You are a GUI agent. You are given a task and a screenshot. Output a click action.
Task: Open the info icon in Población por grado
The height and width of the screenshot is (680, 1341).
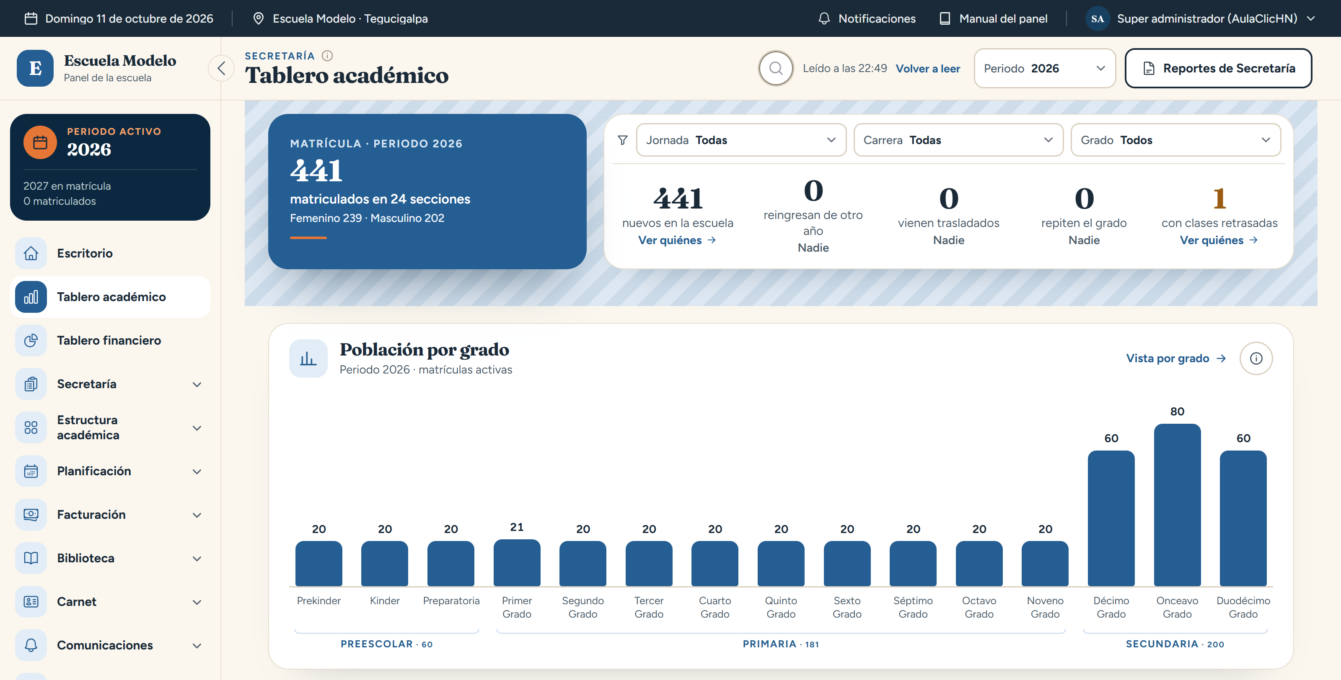1256,358
